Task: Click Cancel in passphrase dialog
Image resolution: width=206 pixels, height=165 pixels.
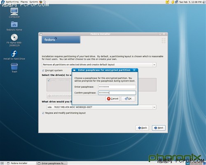Action: 112,99
